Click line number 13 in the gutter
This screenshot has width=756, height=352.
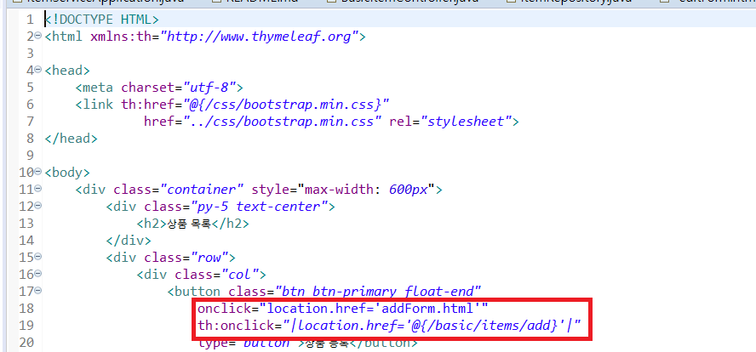[x=27, y=224]
